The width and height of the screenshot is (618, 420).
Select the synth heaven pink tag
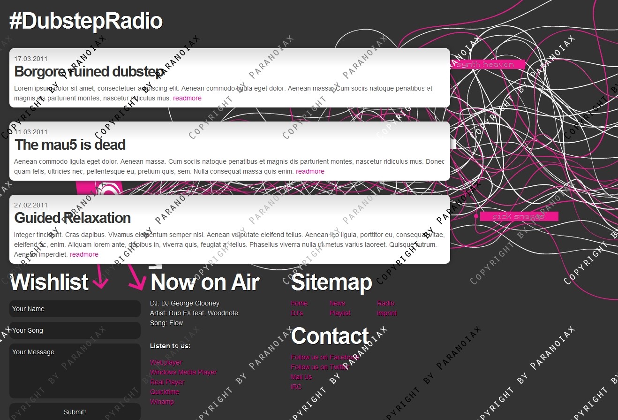coord(488,64)
